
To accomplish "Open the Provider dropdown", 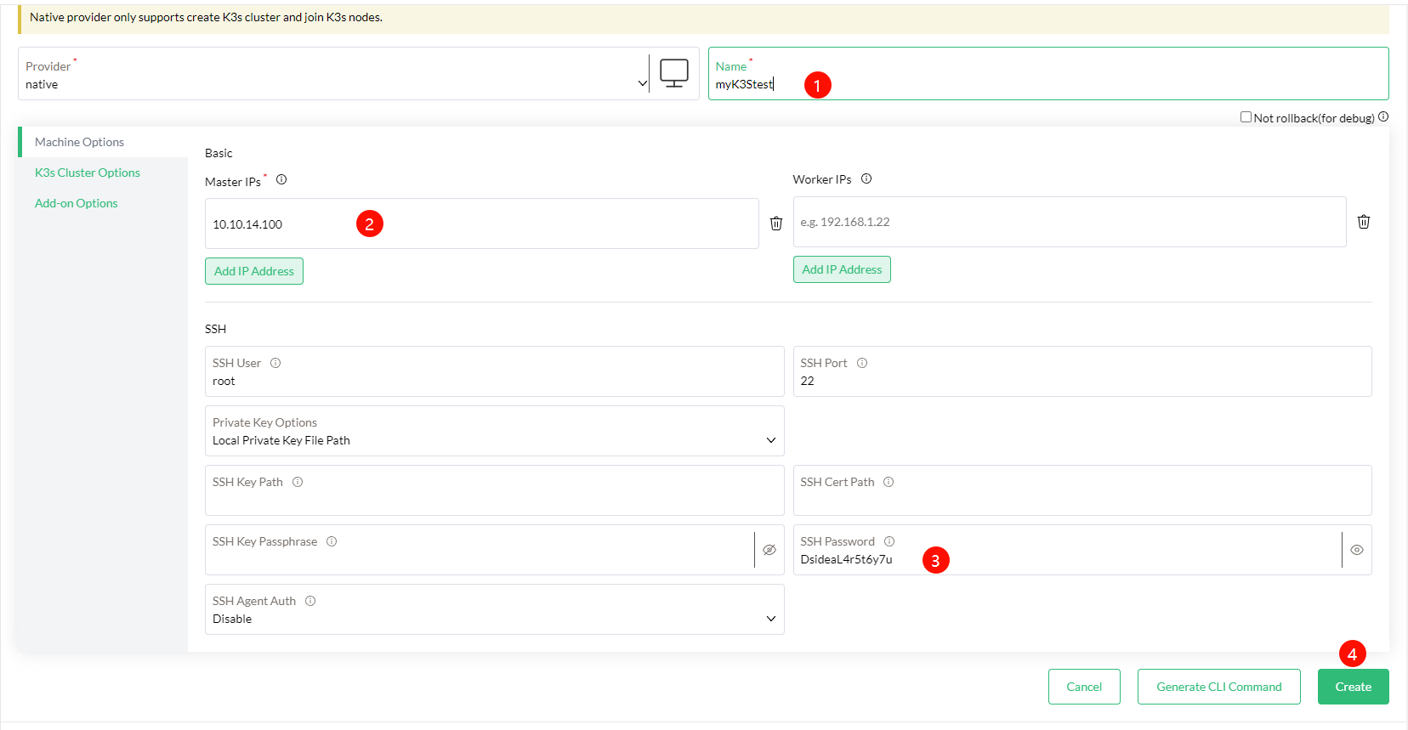I will point(333,74).
